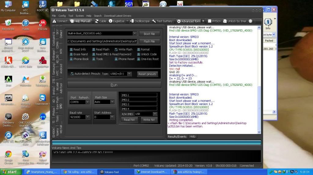Uncheck the Write Flash checkbox
This screenshot has width=313, height=175.
pos(116,49)
